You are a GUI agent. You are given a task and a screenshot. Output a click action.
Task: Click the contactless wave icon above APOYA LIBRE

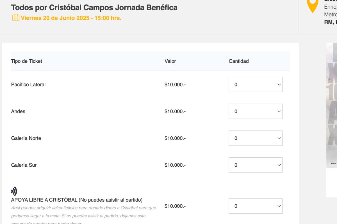pos(14,191)
